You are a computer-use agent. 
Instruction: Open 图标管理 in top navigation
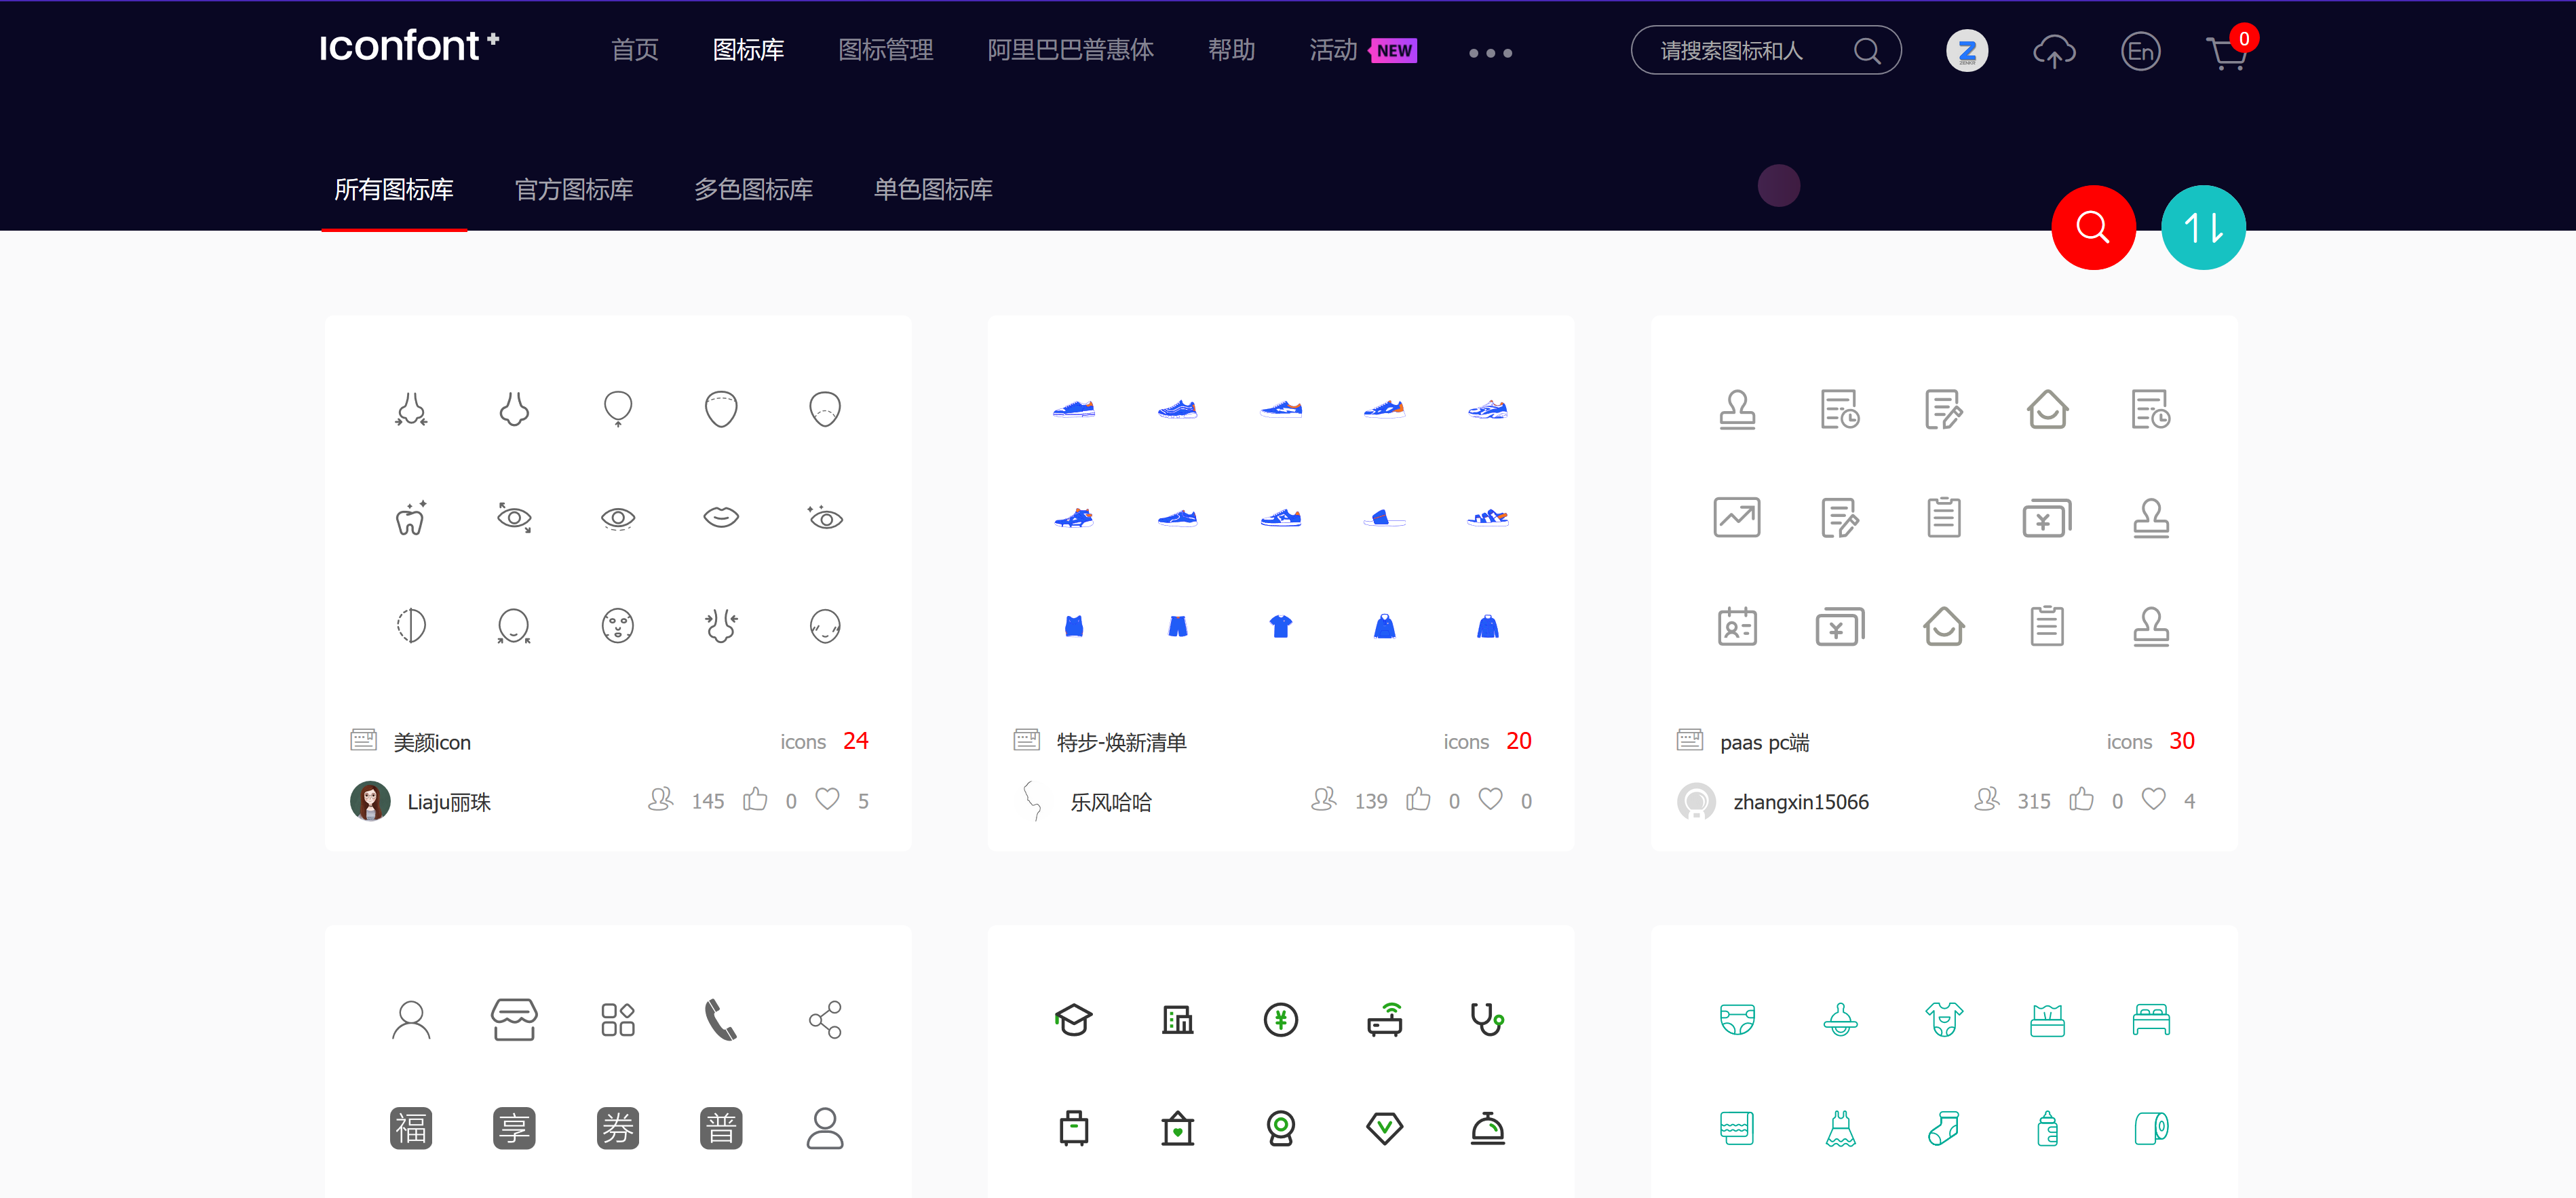[885, 50]
